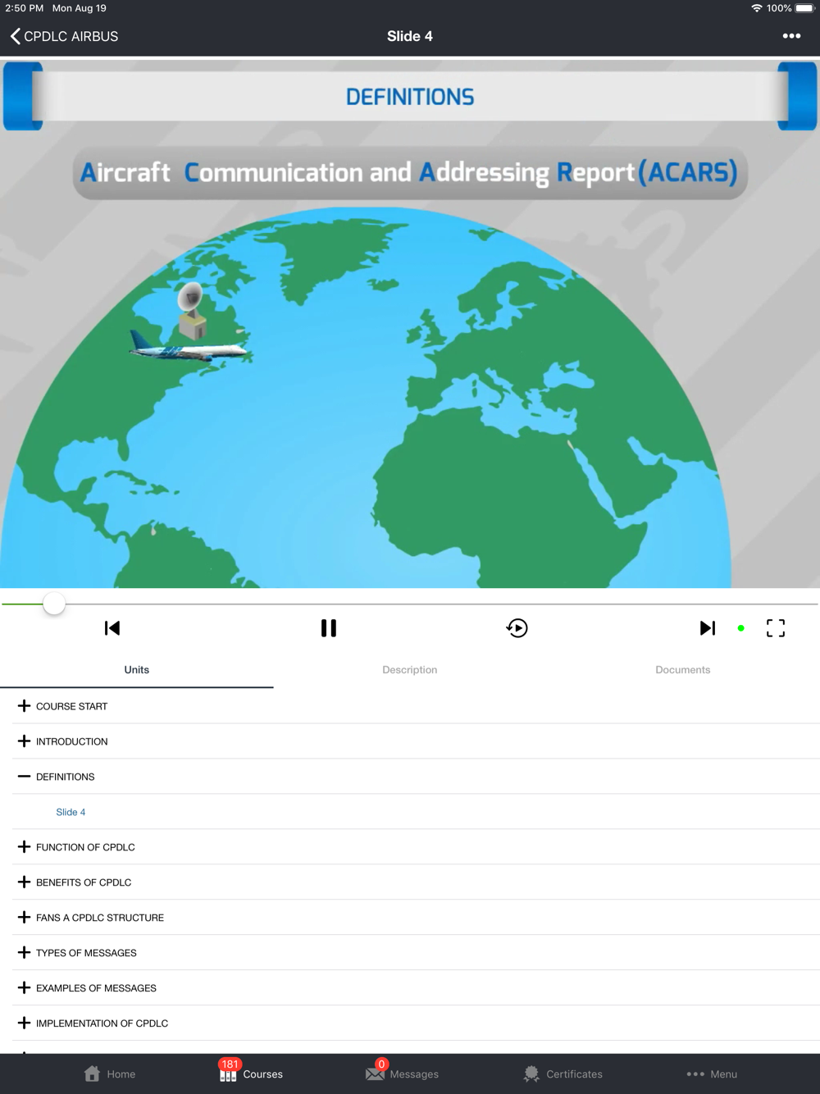Pause the slide playback
Image resolution: width=820 pixels, height=1094 pixels.
(x=329, y=628)
